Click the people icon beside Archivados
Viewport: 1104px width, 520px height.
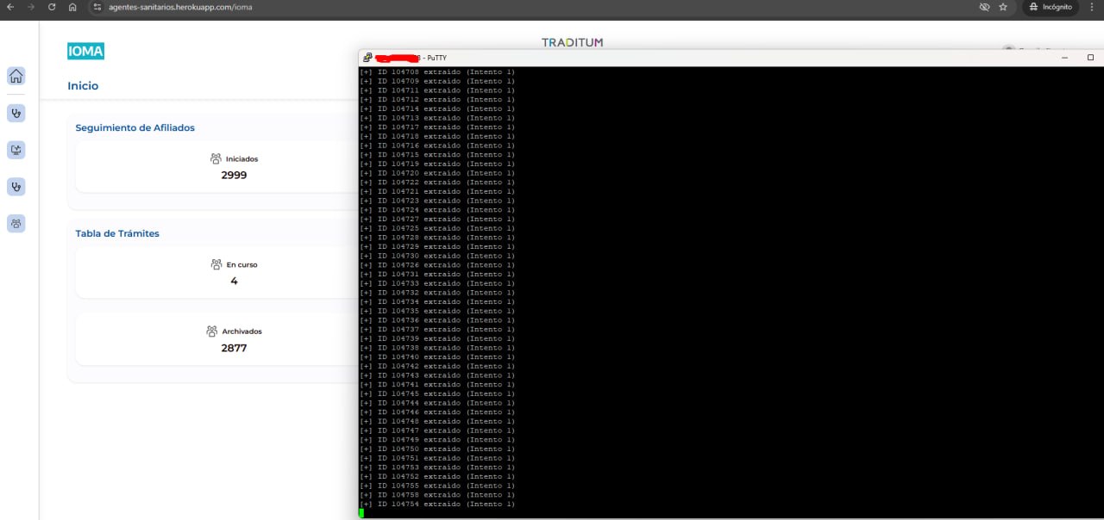click(x=212, y=331)
